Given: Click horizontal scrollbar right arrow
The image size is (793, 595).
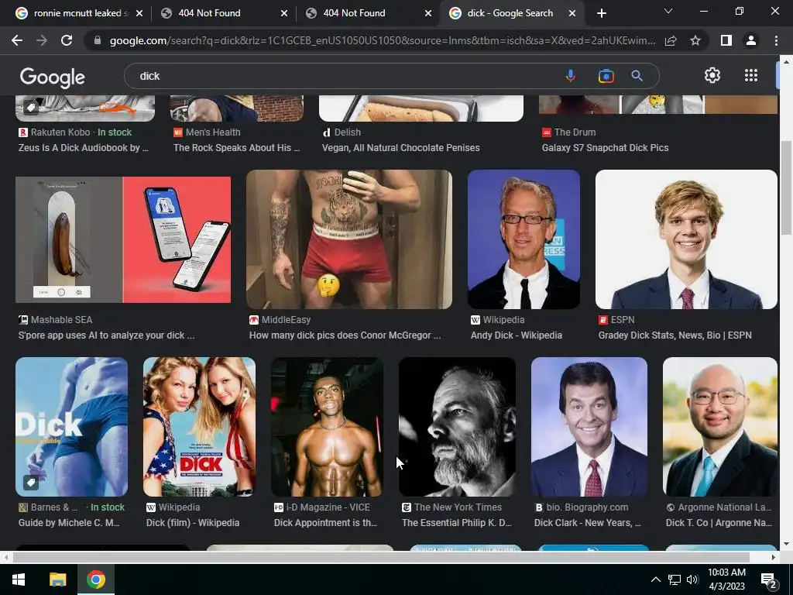Looking at the screenshot, I should click(x=773, y=557).
